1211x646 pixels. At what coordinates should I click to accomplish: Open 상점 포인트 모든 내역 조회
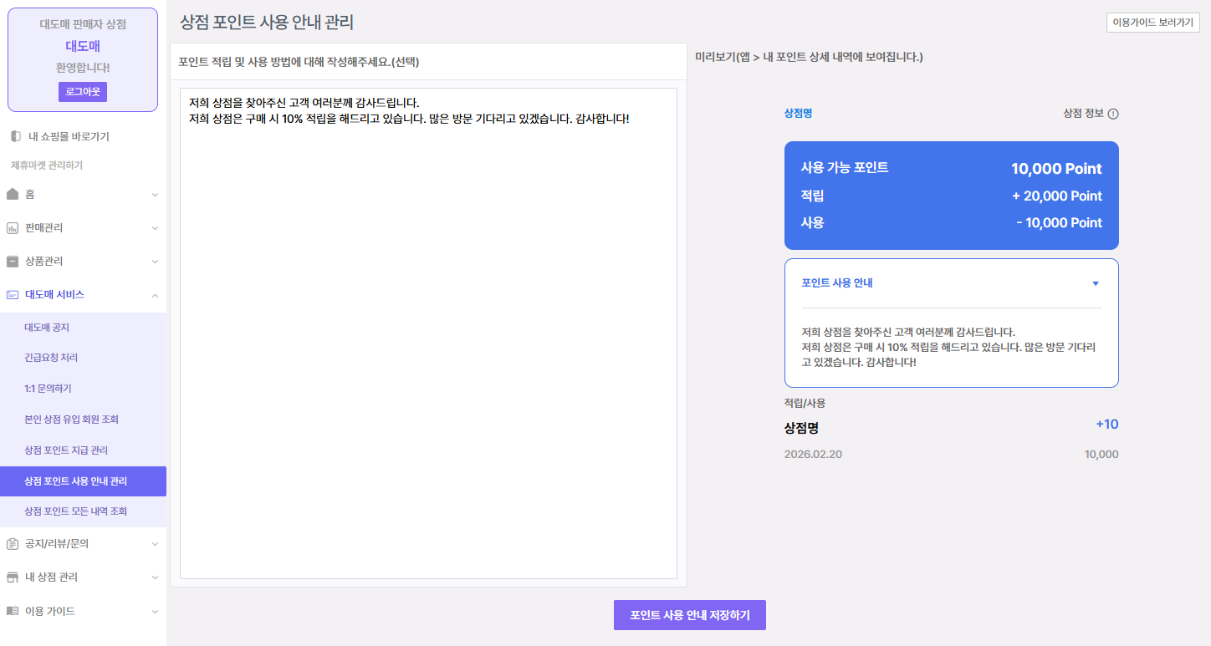[75, 511]
